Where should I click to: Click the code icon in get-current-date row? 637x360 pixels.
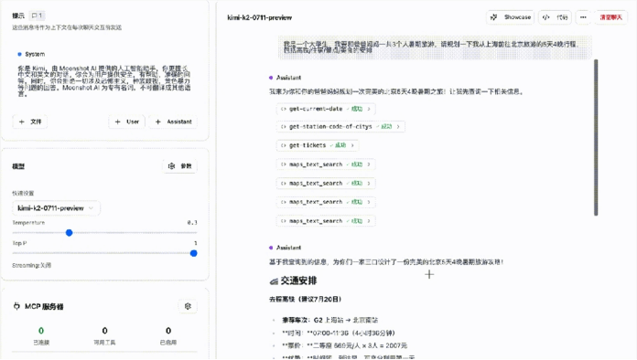click(283, 109)
